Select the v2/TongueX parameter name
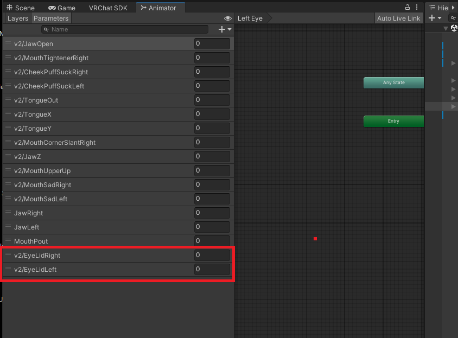Image resolution: width=458 pixels, height=338 pixels. coord(33,114)
